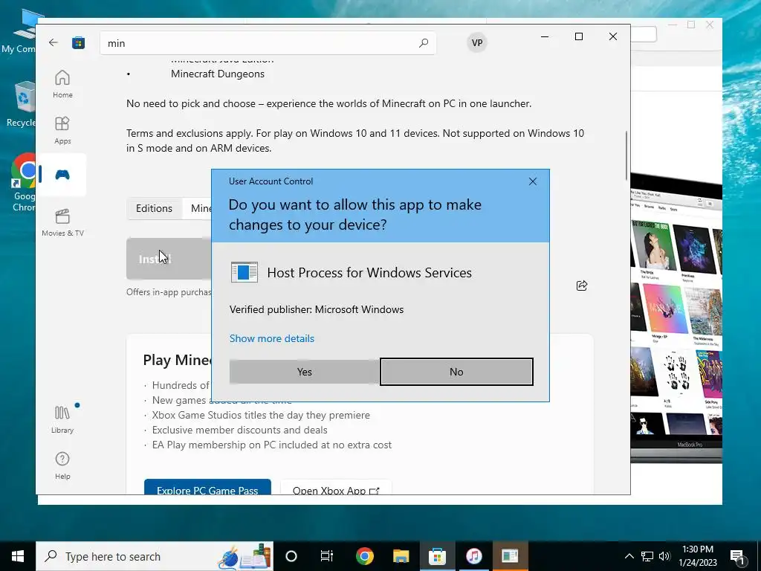Image resolution: width=761 pixels, height=571 pixels.
Task: Open Google Chrome from taskbar
Action: tap(364, 556)
